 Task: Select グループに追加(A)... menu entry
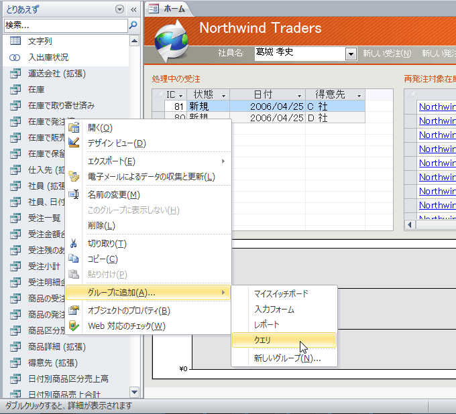click(x=149, y=293)
